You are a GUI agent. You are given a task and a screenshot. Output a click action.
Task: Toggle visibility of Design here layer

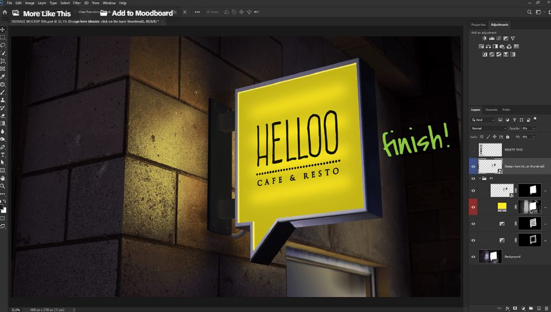(x=473, y=166)
